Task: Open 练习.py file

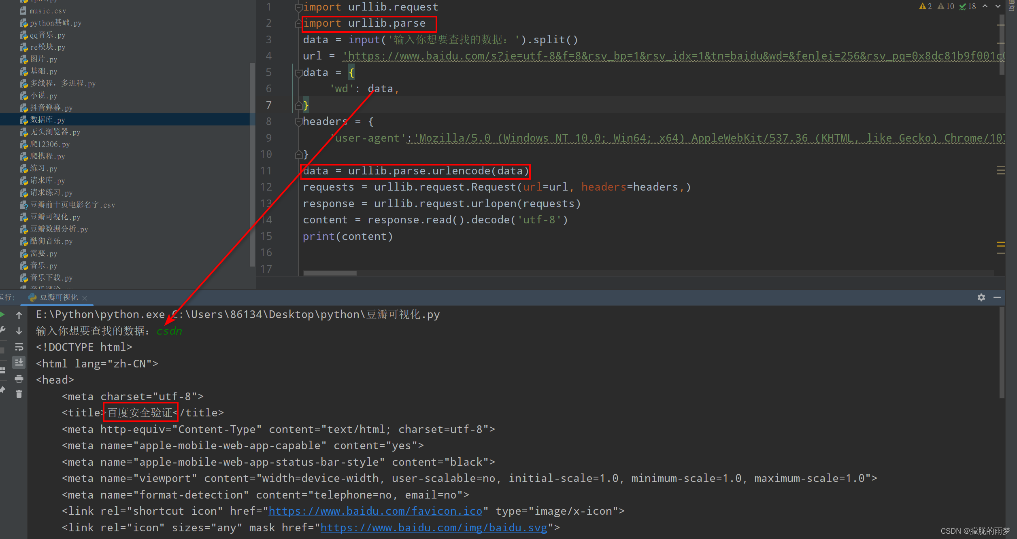Action: [x=43, y=169]
